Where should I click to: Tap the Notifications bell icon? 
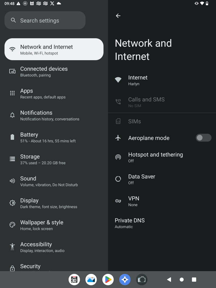[x=12, y=115]
